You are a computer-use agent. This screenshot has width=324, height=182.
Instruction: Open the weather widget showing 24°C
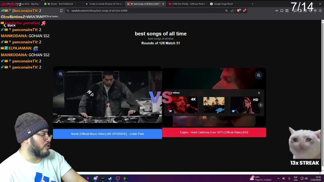[x=260, y=178]
